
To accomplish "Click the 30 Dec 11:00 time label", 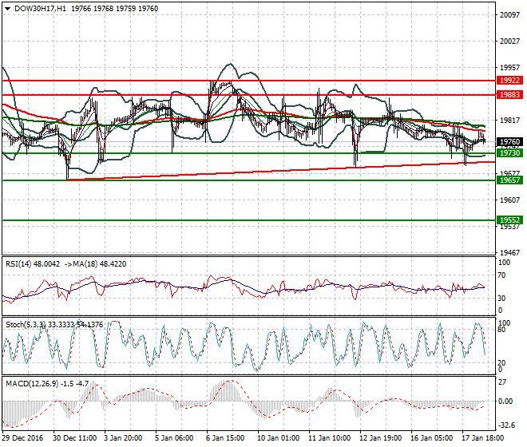I will coord(74,438).
